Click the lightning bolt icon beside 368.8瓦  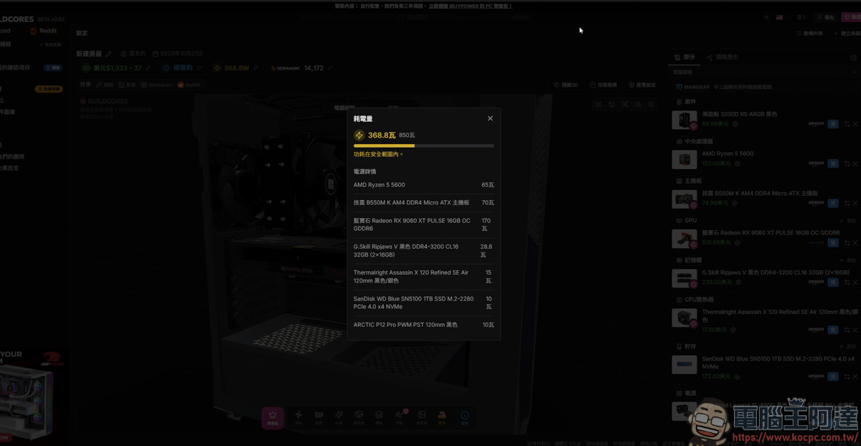point(359,135)
